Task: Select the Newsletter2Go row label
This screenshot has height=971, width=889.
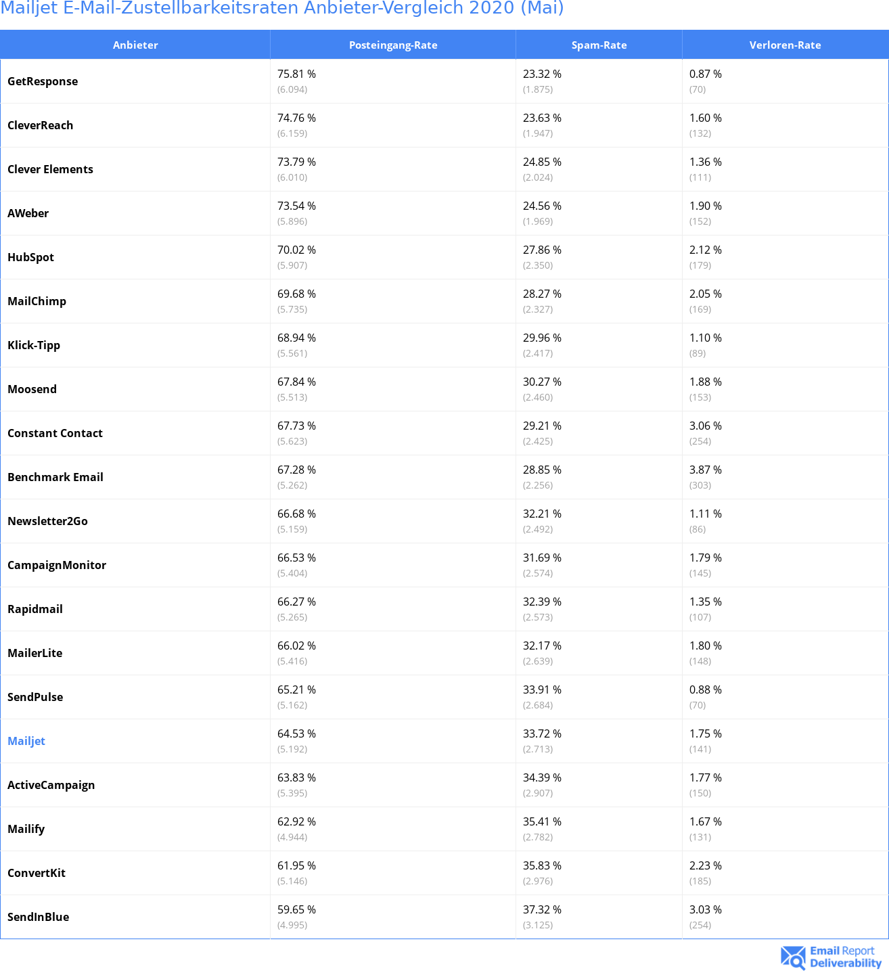Action: (x=48, y=521)
